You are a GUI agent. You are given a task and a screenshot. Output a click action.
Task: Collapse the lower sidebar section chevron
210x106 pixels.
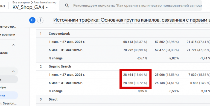[13, 71]
